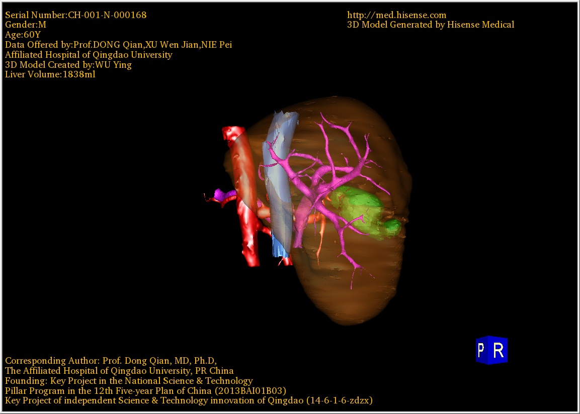Screen dimensions: 580x414
Task: Click the 'Corresponding Author: Prof. Dong Qian' line
Action: pos(111,361)
